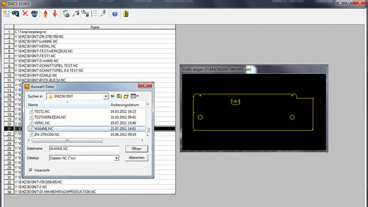Move entry down with red down arrow
This screenshot has width=368, height=207.
pos(55,14)
